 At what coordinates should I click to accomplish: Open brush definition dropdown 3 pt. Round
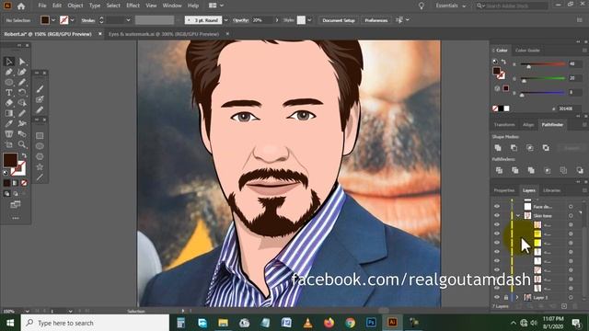pyautogui.click(x=225, y=20)
